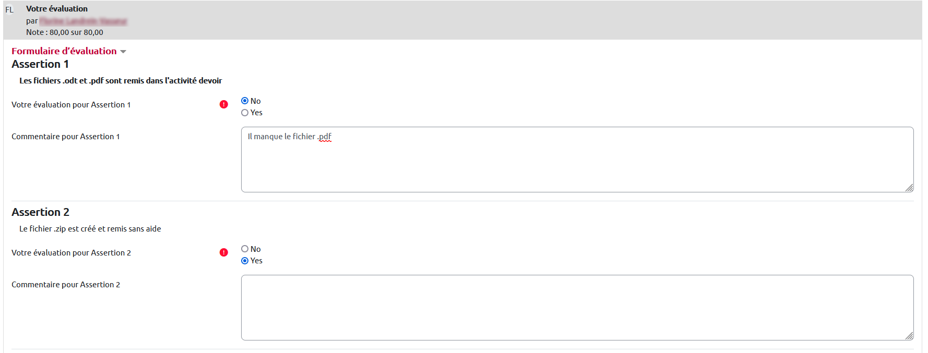Open the evaluator's blurred name link
This screenshot has width=928, height=353.
(x=83, y=21)
